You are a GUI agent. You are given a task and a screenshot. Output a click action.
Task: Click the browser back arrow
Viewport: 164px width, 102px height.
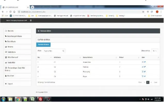tap(3, 12)
